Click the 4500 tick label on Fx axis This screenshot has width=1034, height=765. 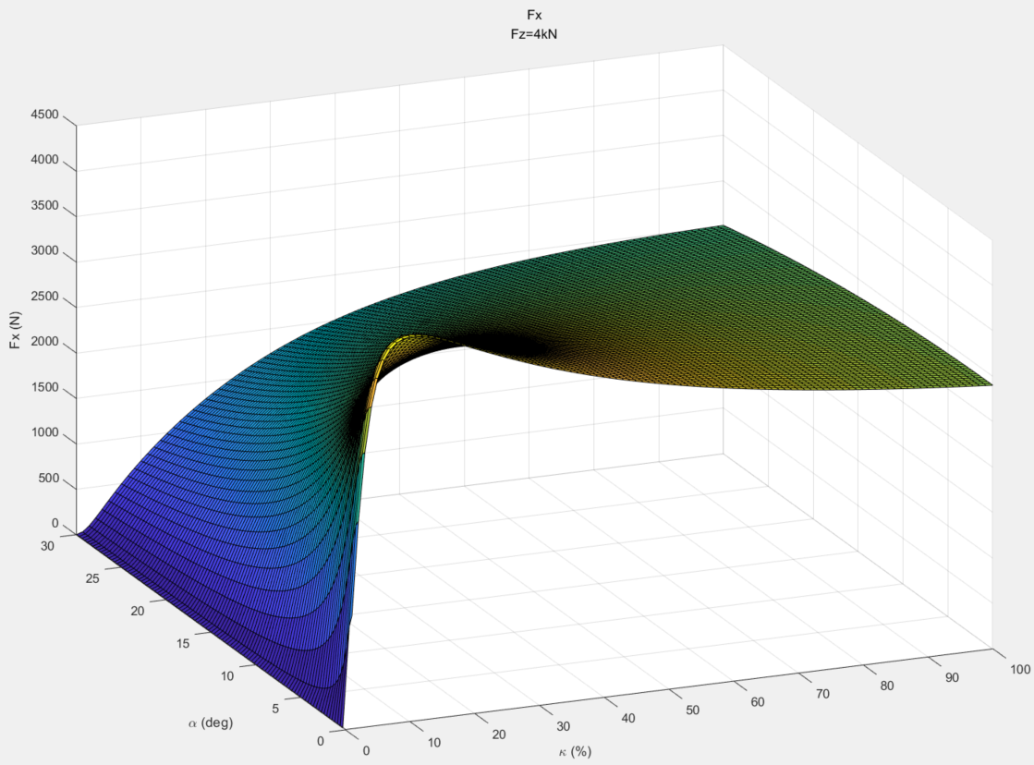(45, 115)
